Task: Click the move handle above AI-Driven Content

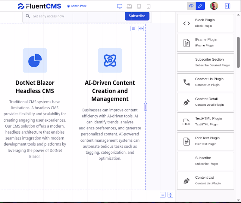Action: click(x=141, y=29)
